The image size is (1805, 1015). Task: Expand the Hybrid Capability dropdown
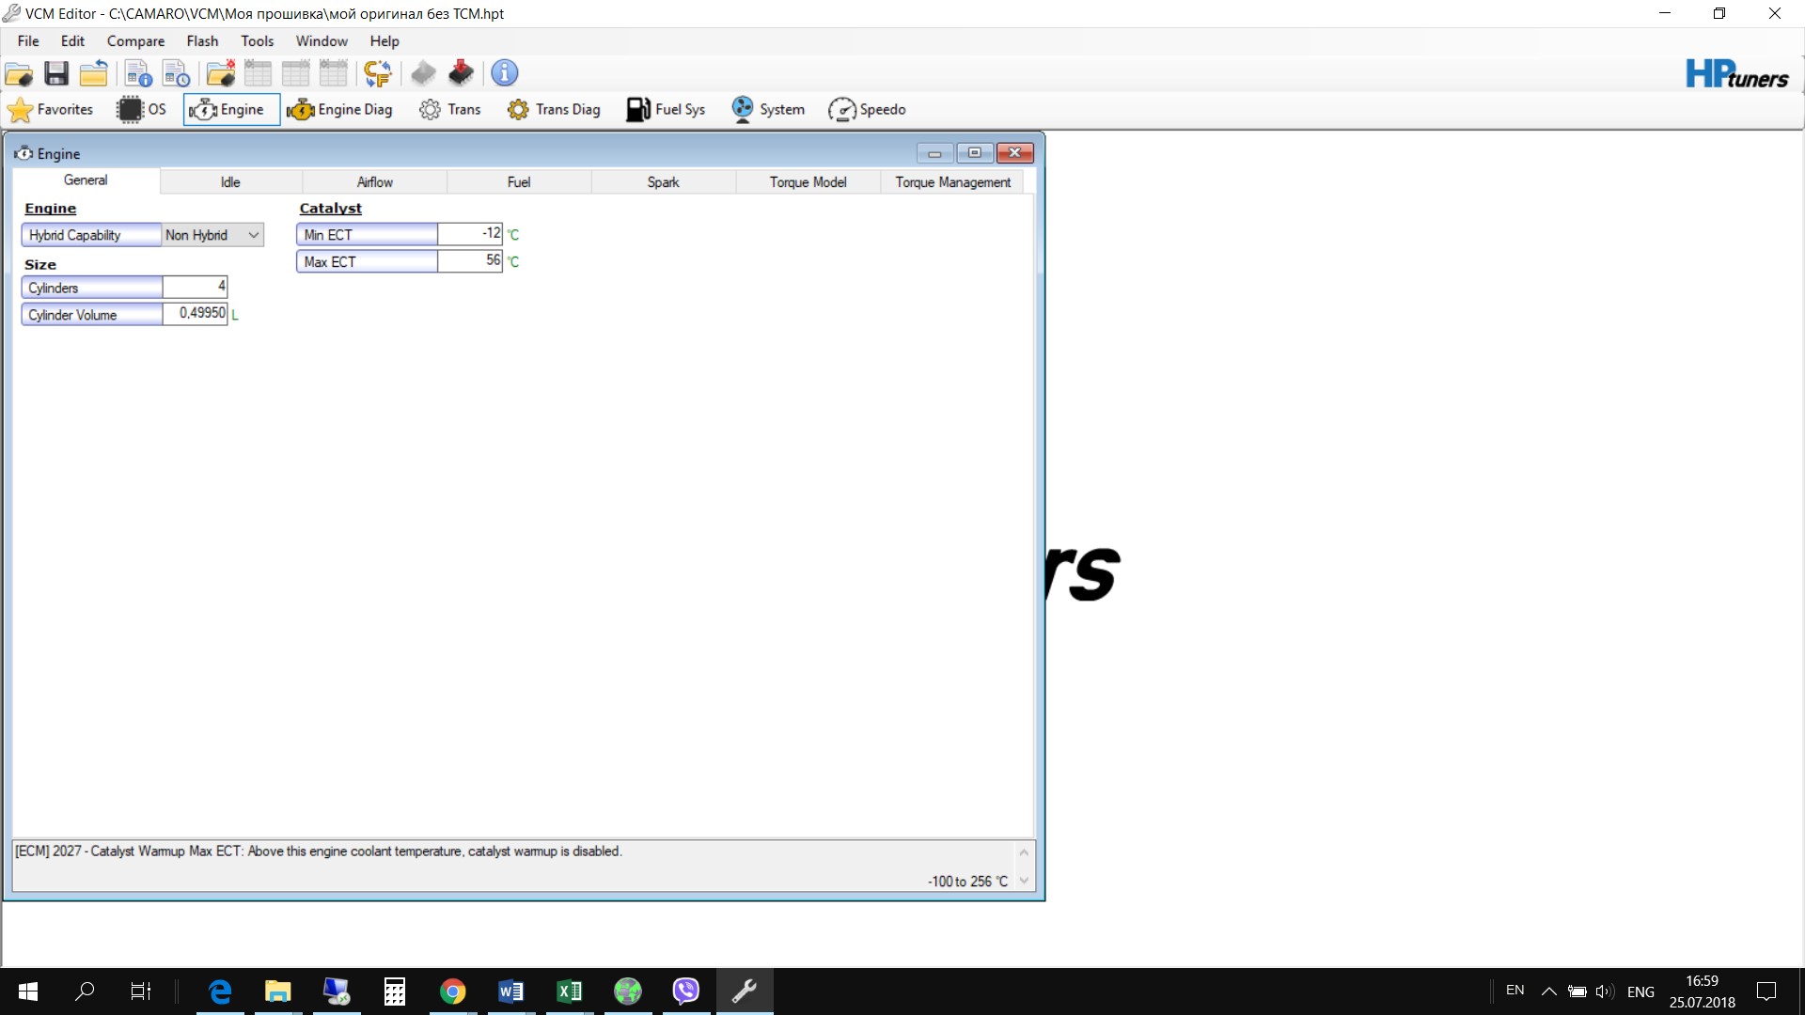(253, 235)
